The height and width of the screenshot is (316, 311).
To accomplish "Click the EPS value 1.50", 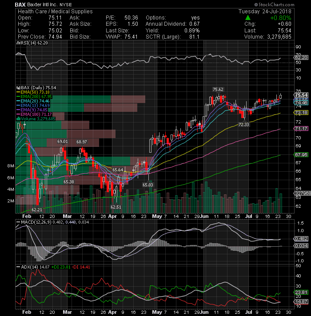I will pyautogui.click(x=132, y=24).
